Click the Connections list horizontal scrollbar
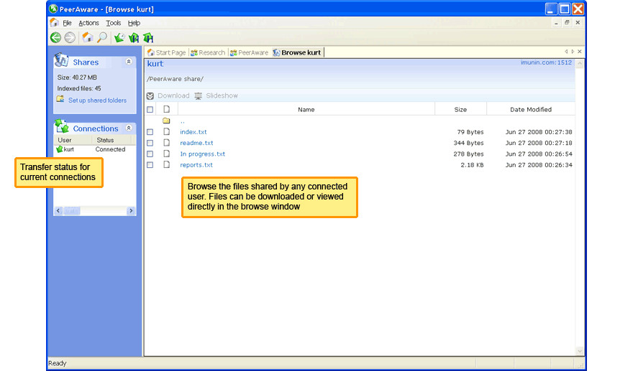This screenshot has height=371, width=633. coord(94,211)
